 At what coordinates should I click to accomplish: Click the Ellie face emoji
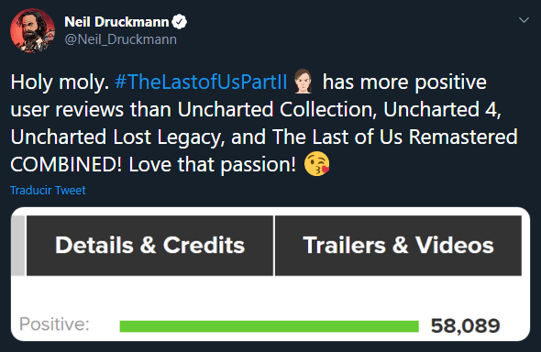click(304, 82)
